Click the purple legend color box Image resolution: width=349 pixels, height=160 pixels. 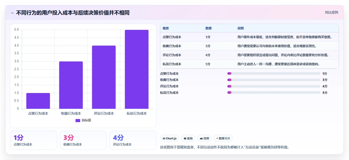coord(78,120)
